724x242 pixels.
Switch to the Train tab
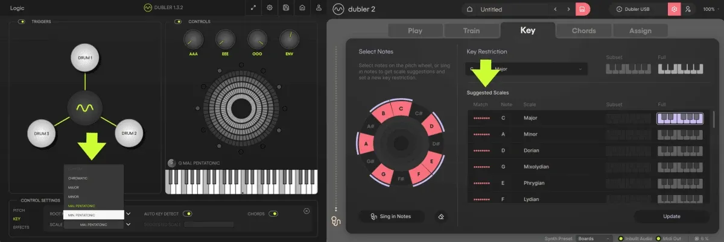(x=472, y=31)
